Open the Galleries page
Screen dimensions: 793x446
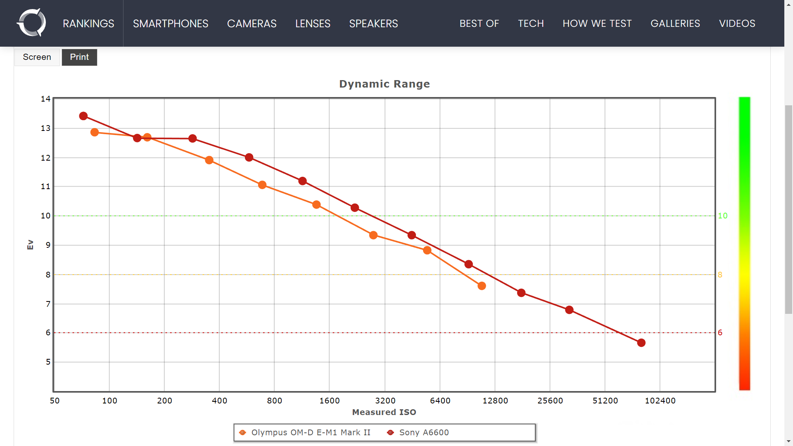pos(675,24)
